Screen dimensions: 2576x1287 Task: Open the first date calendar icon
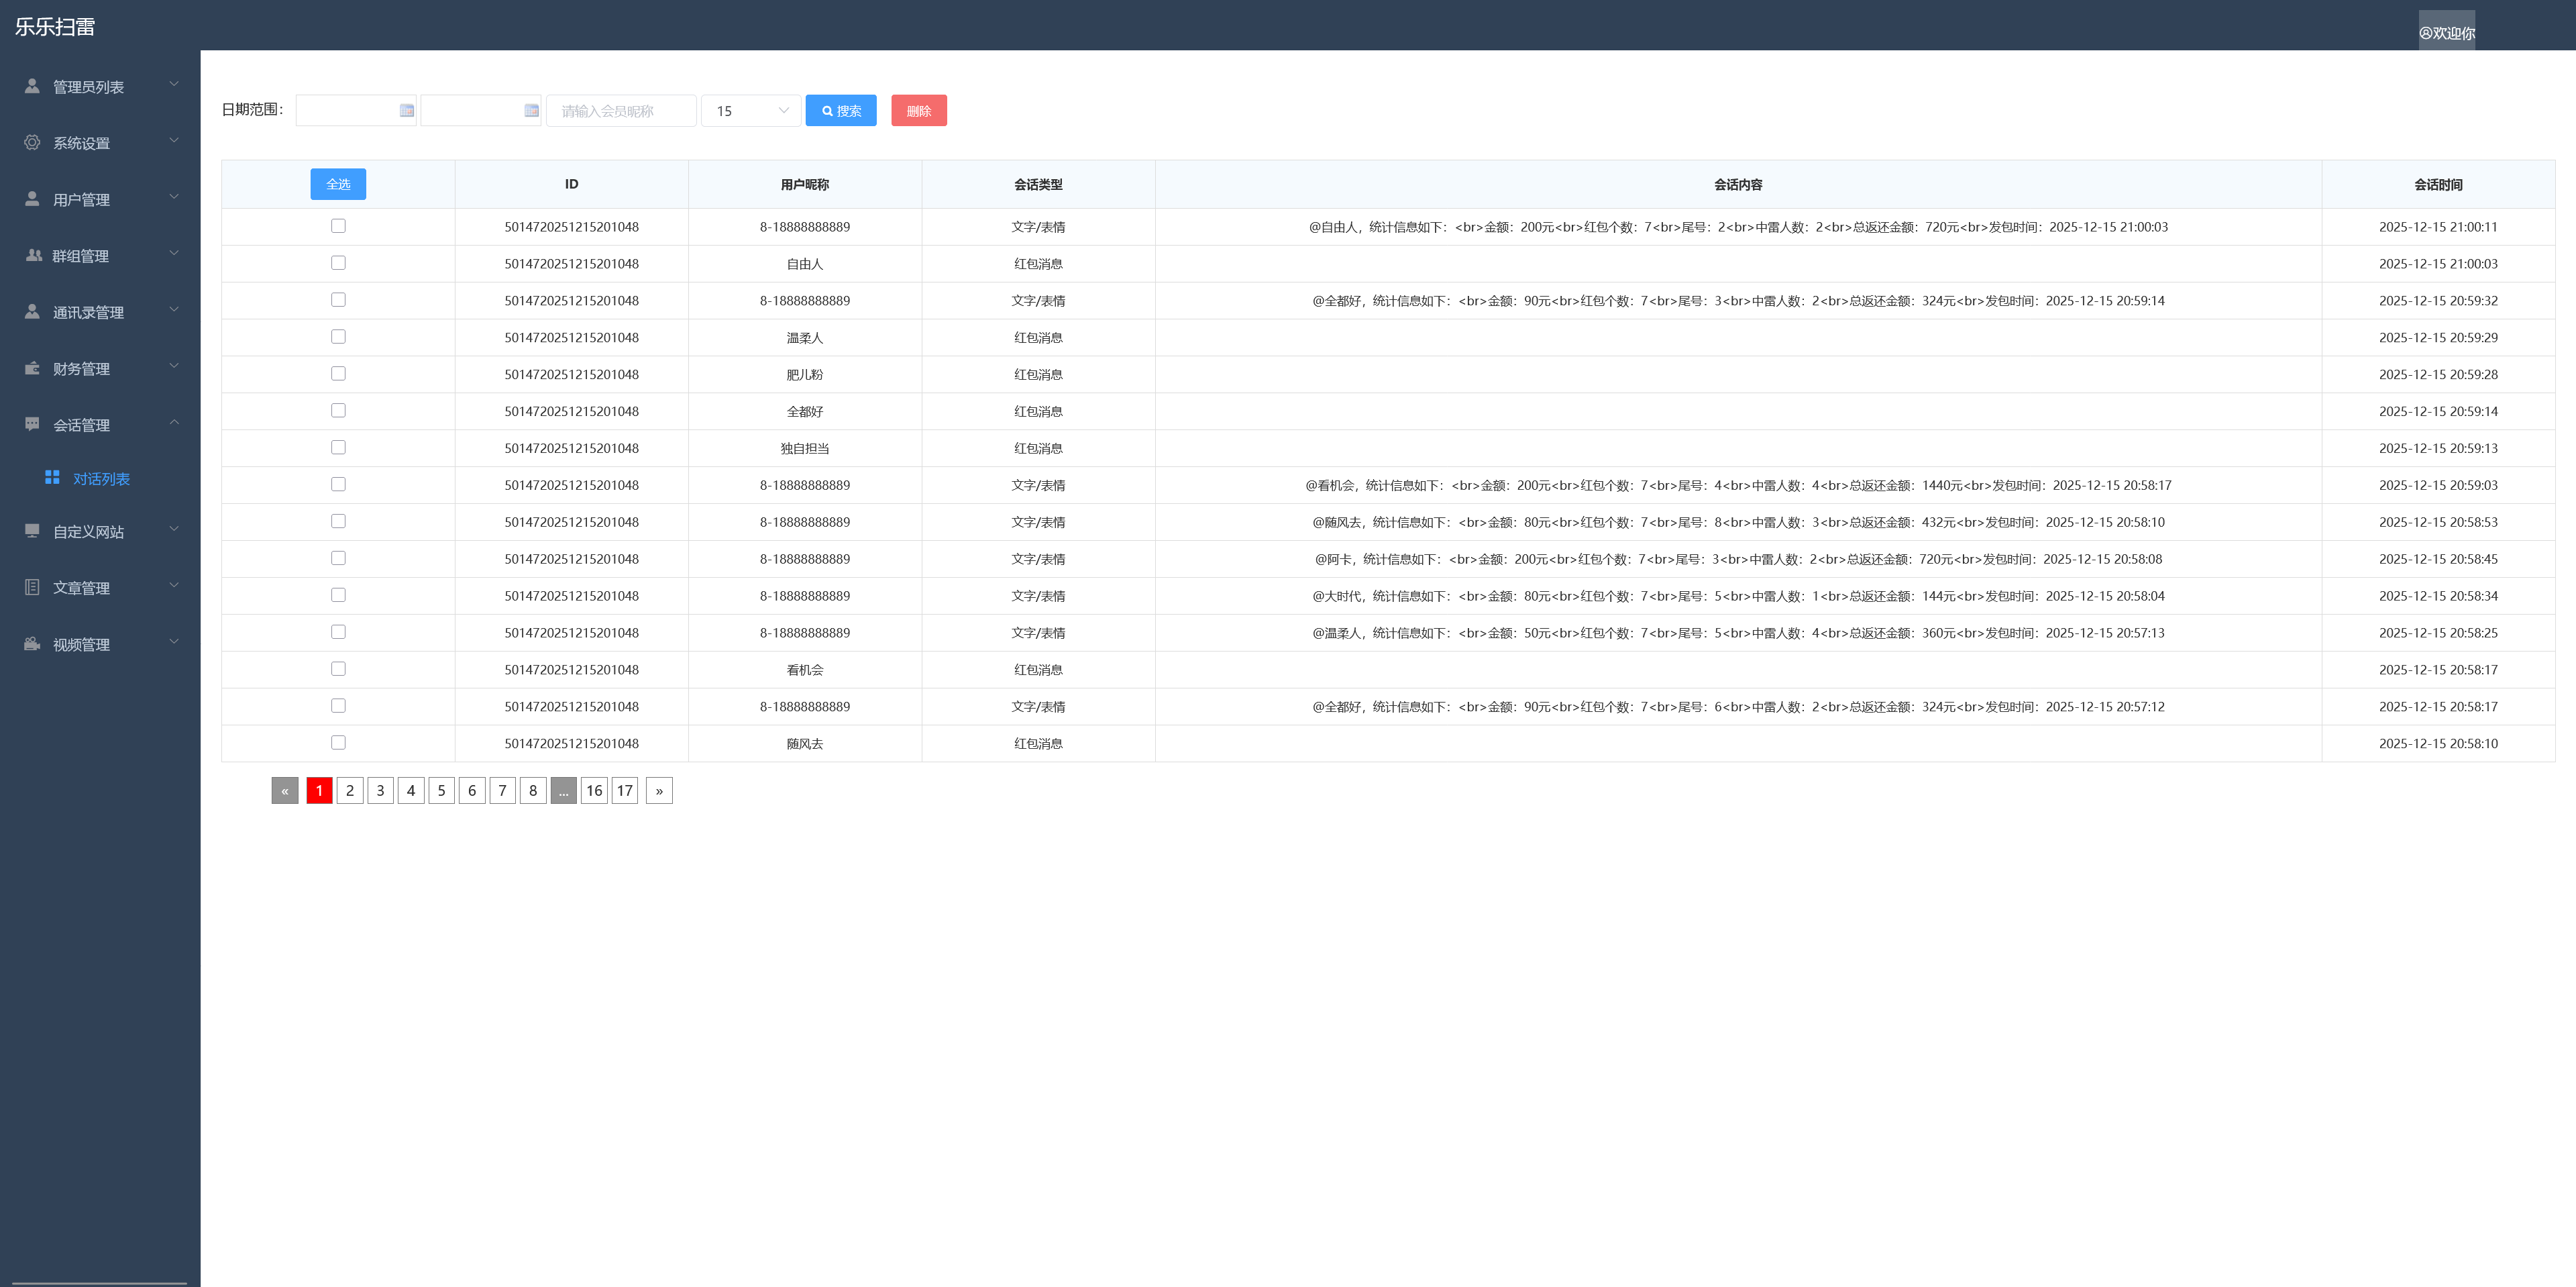click(406, 111)
